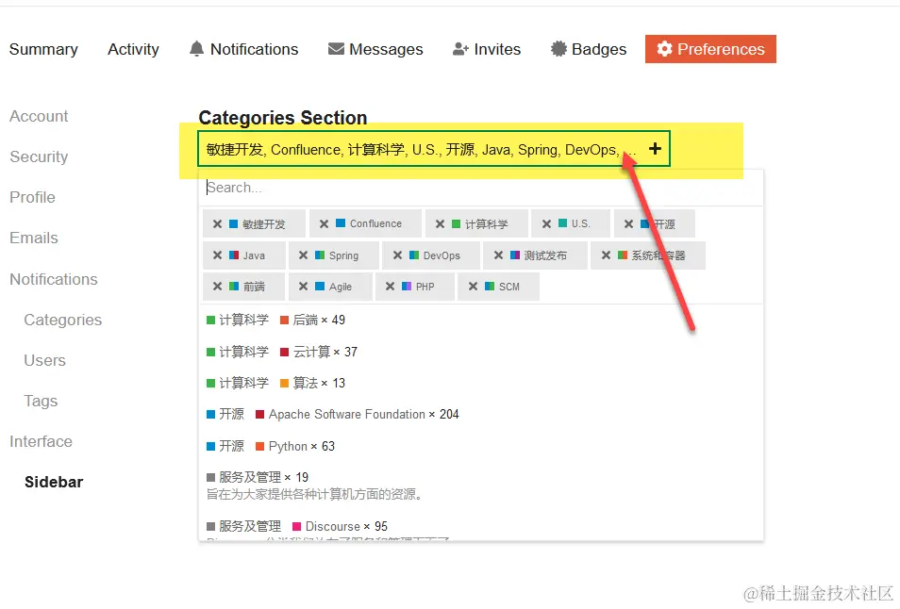The height and width of the screenshot is (609, 900).
Task: Open Security preferences
Action: pyautogui.click(x=39, y=157)
